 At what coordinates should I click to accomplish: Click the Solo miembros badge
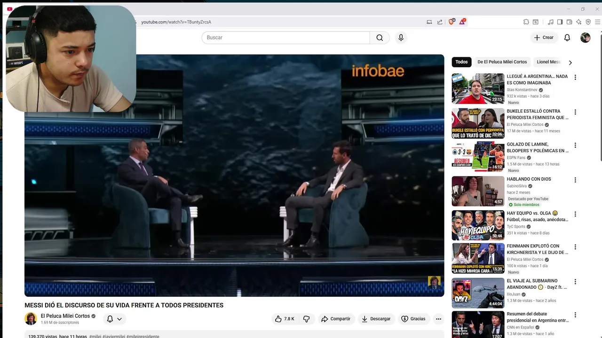tap(523, 205)
